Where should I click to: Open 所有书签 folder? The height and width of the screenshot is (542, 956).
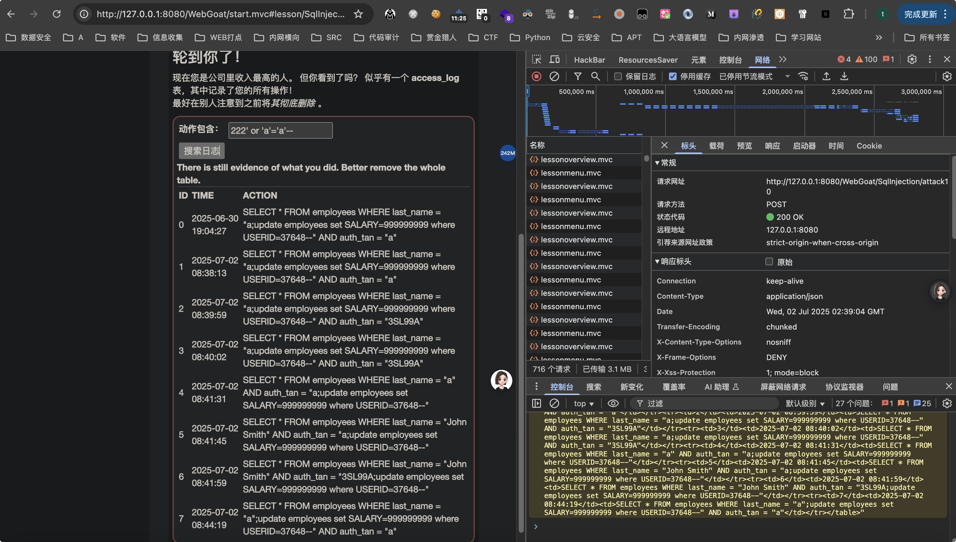click(x=927, y=37)
